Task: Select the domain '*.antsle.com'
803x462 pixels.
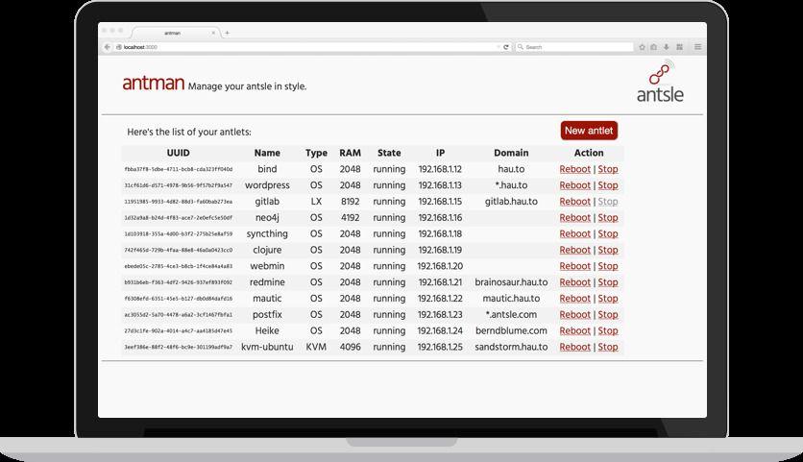Action: pos(511,314)
